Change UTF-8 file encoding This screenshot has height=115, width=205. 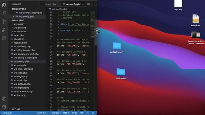coord(66,113)
